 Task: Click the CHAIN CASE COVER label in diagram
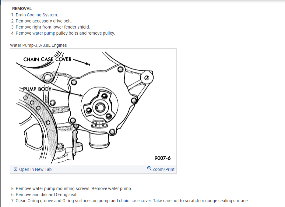(47, 59)
